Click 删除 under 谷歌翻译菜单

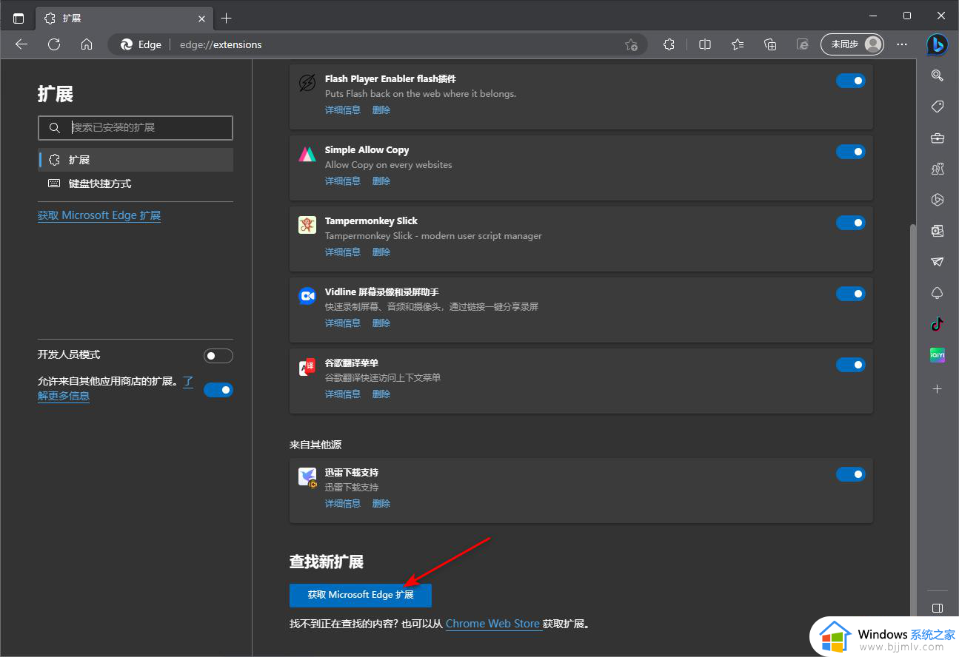click(381, 394)
